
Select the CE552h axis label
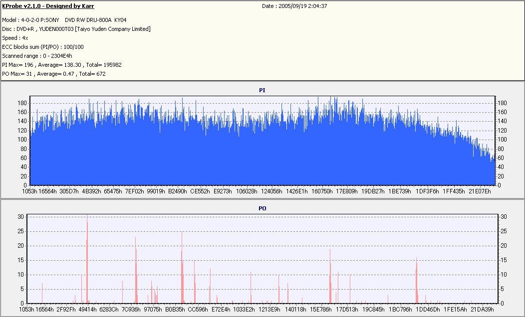point(200,191)
